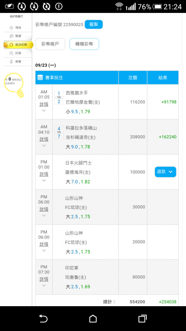Click the 注額 column header
This screenshot has width=186, height=331.
pos(133,77)
